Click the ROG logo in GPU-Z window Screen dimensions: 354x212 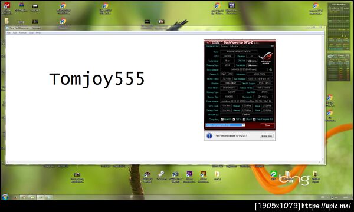click(265, 58)
